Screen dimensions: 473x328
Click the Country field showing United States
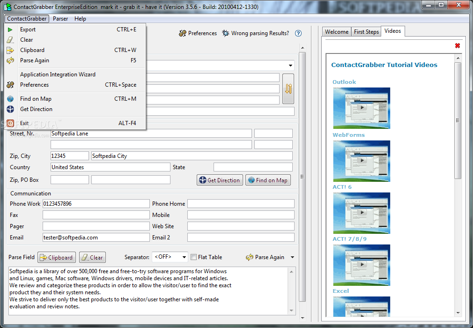point(111,167)
